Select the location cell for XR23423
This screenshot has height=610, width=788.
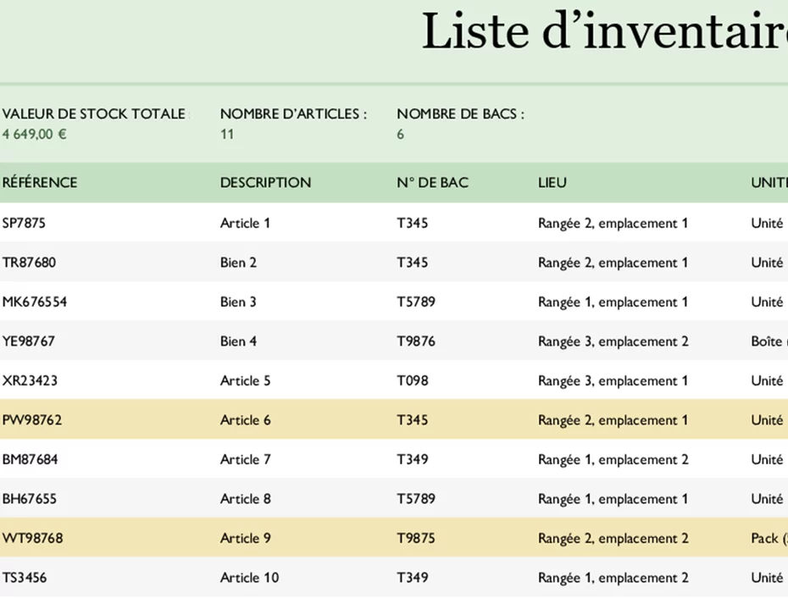[613, 381]
